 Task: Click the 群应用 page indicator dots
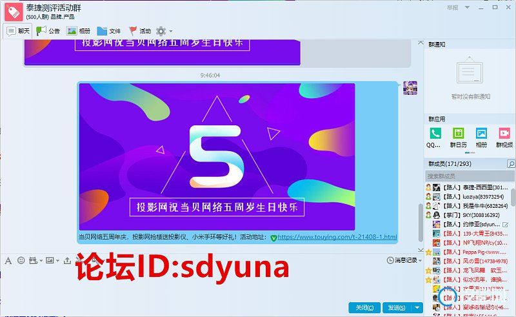tap(470, 153)
